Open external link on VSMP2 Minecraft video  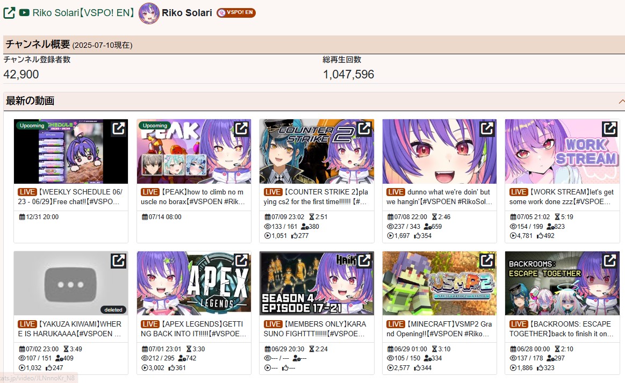click(x=487, y=261)
